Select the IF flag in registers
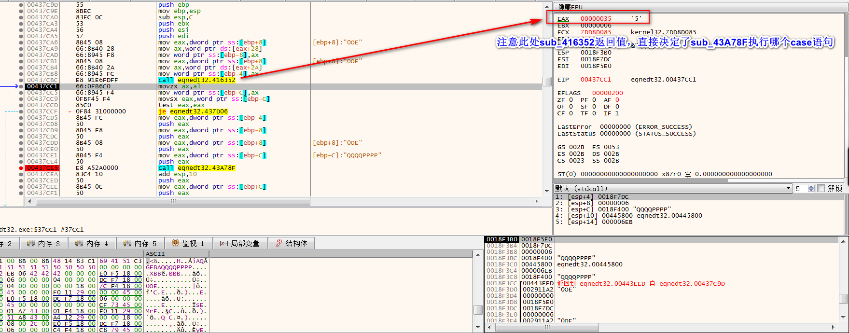The image size is (849, 333). tap(612, 113)
